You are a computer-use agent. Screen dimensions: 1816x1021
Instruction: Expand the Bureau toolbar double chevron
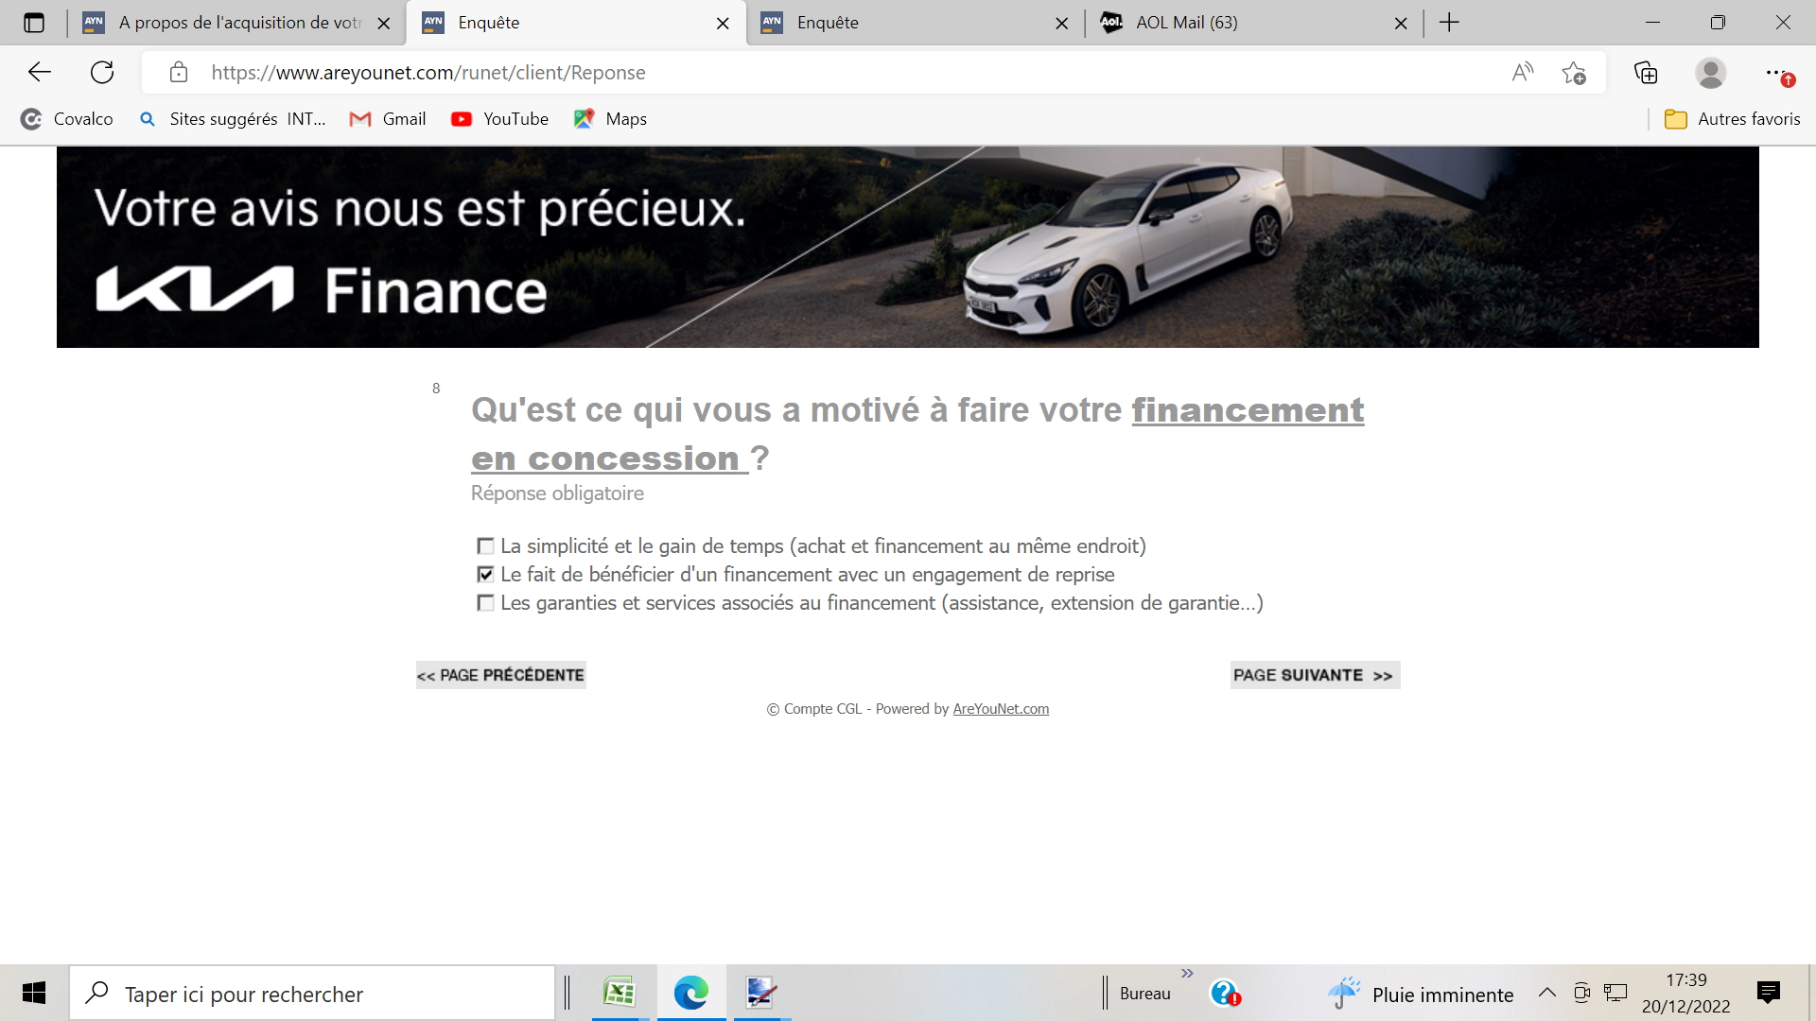(x=1187, y=974)
